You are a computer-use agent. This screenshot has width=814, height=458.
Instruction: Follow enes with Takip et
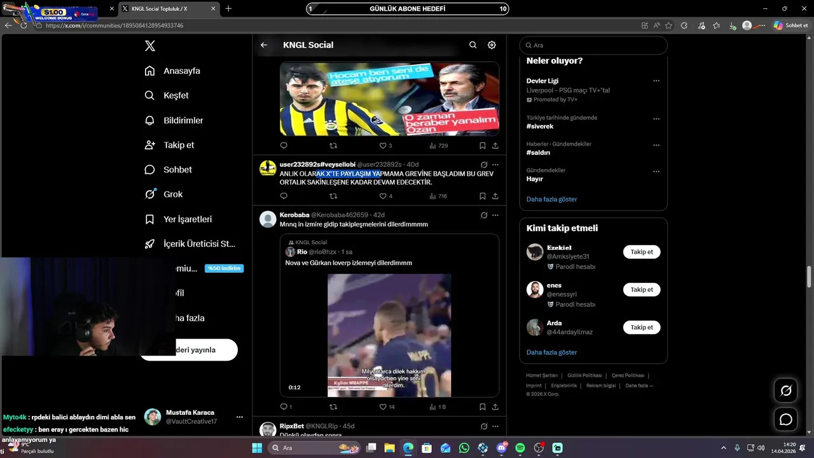(x=642, y=289)
